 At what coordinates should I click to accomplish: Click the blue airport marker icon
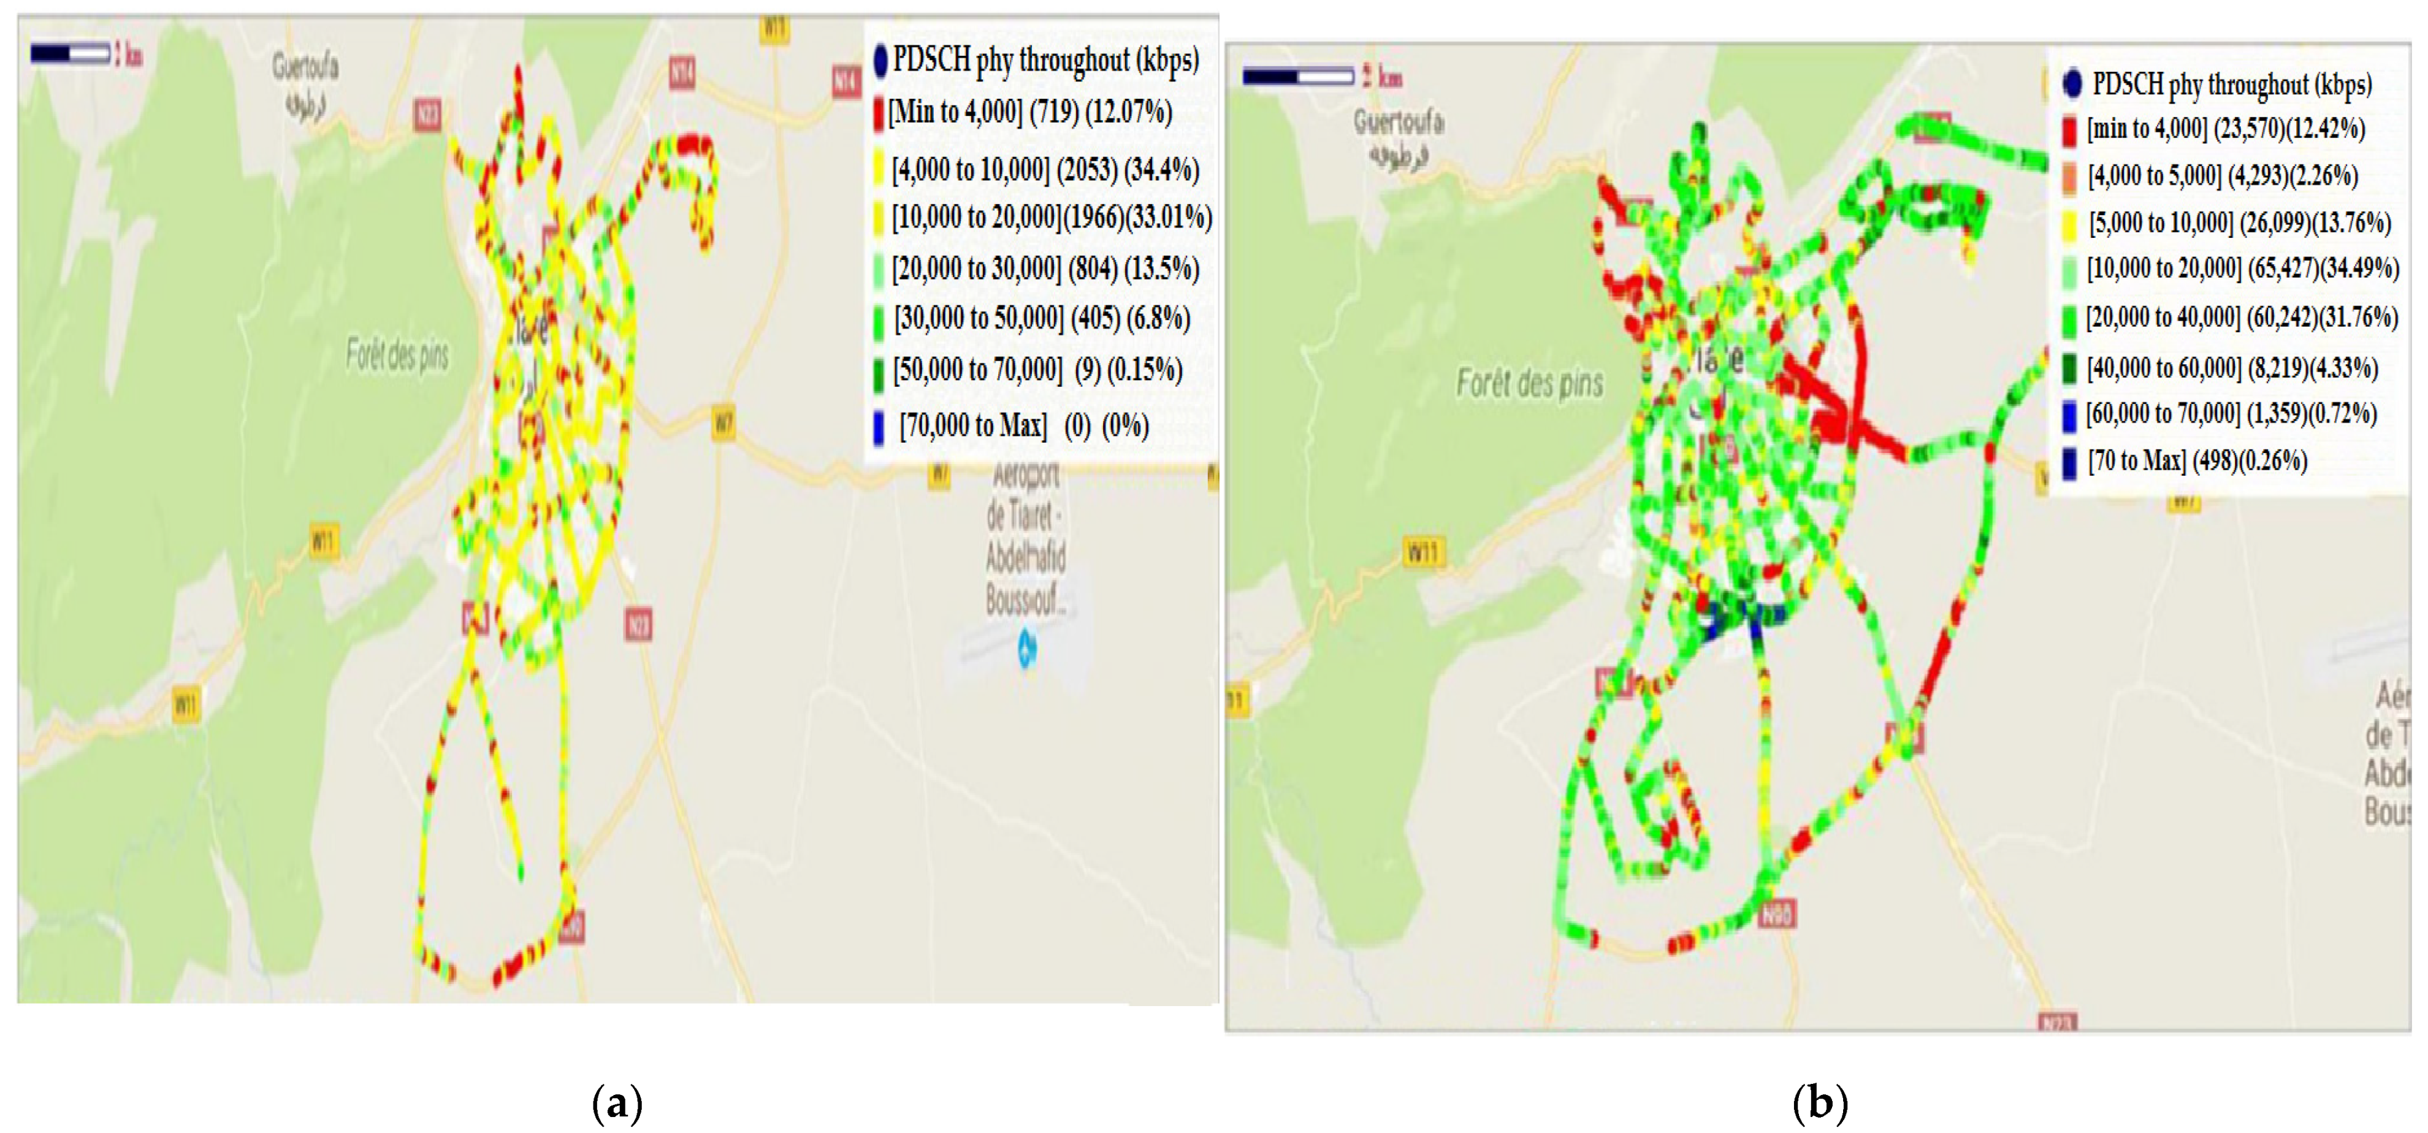point(1026,649)
